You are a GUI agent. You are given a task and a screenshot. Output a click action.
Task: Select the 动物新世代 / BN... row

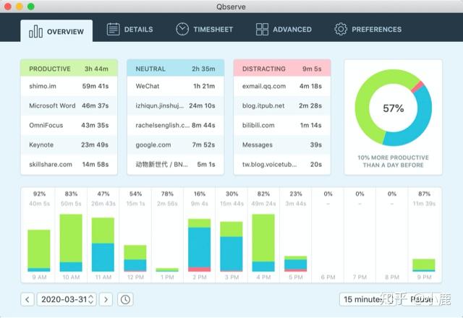pyautogui.click(x=175, y=164)
